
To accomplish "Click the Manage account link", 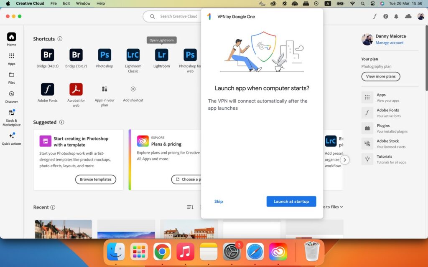I will pyautogui.click(x=389, y=43).
